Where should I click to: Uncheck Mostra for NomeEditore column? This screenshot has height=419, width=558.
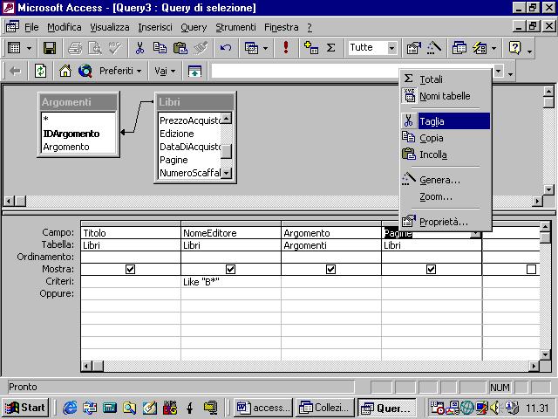pos(230,270)
